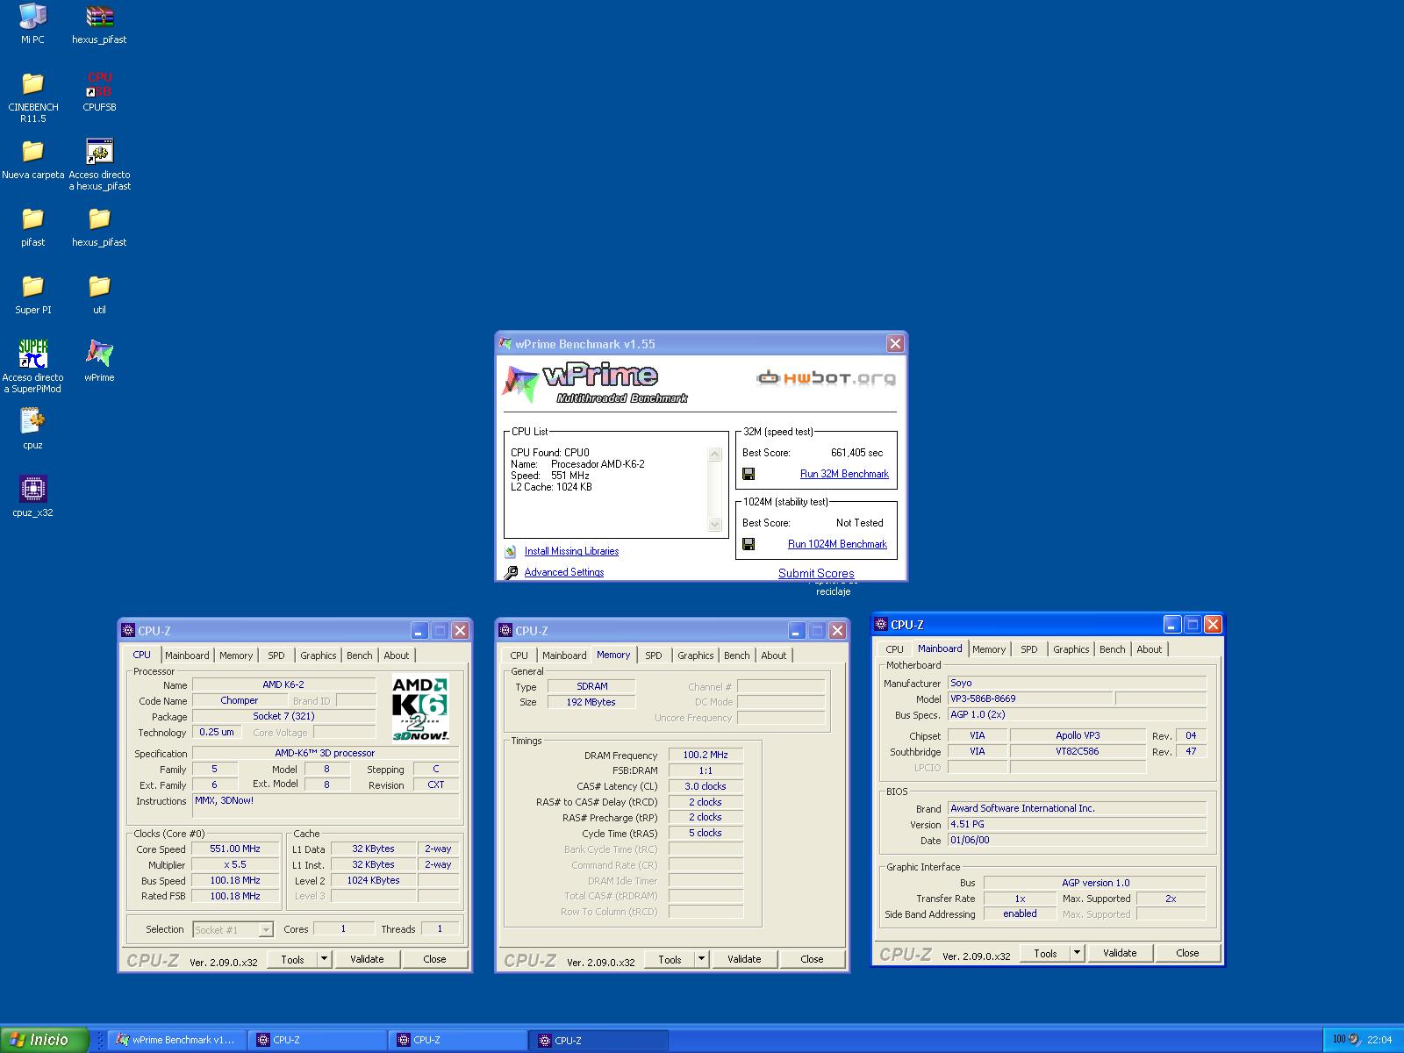Launch the SuperPiMod shortcut icon
1404x1053 pixels.
[x=32, y=354]
